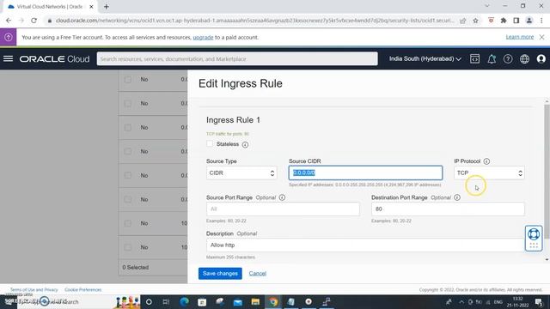The width and height of the screenshot is (550, 309).
Task: Open the help question mark icon
Action: click(x=508, y=59)
